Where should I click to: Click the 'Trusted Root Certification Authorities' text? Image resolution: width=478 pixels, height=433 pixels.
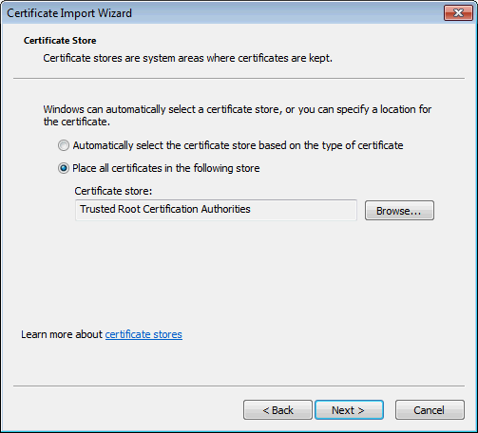pos(165,209)
